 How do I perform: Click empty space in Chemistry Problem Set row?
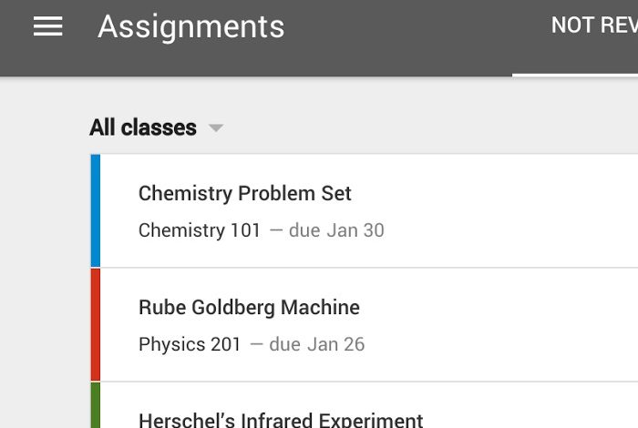coord(509,210)
